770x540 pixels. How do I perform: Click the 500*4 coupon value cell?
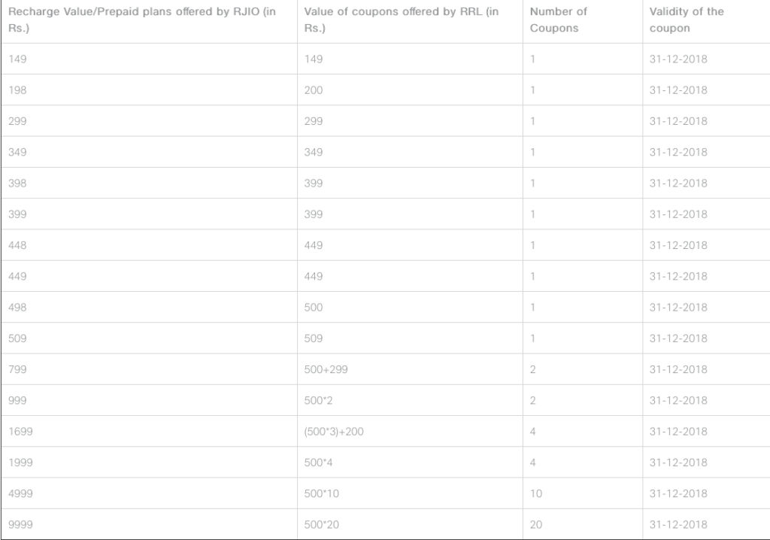tap(410, 462)
